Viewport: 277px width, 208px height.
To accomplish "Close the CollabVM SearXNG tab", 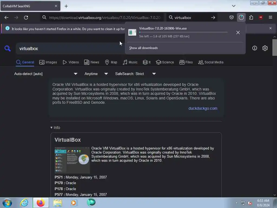I will pyautogui.click(x=56, y=6).
